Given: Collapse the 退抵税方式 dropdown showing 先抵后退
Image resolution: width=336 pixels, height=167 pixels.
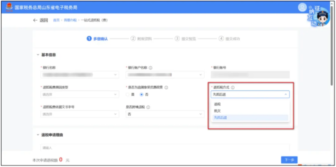Looking at the screenshot, I should [x=250, y=94].
